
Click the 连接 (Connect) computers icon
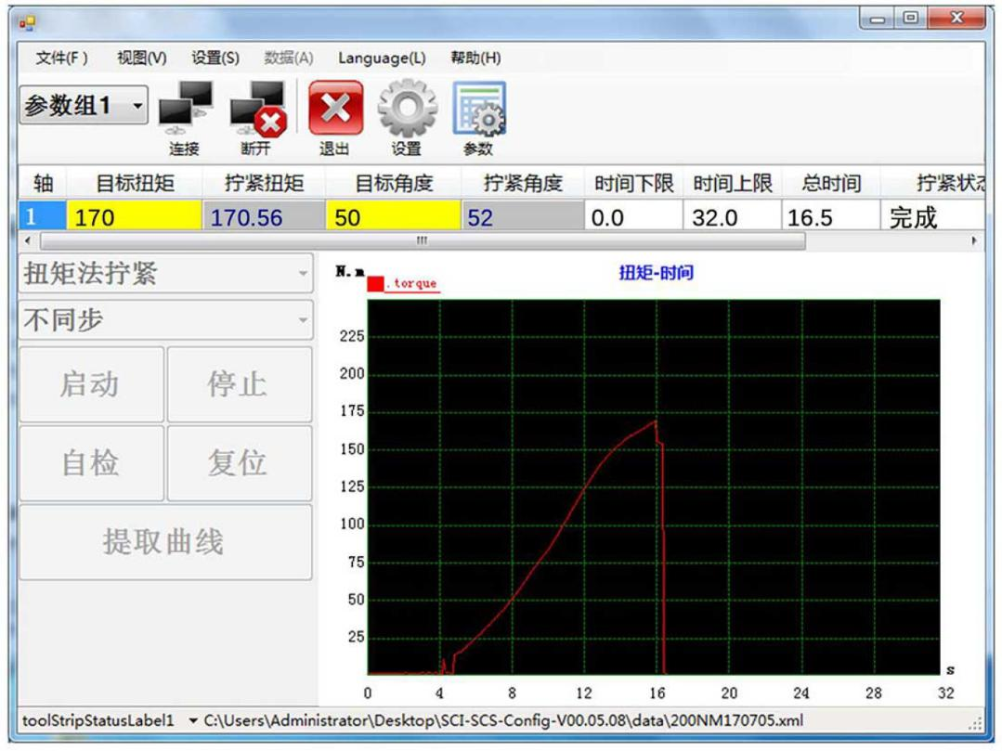pos(185,111)
